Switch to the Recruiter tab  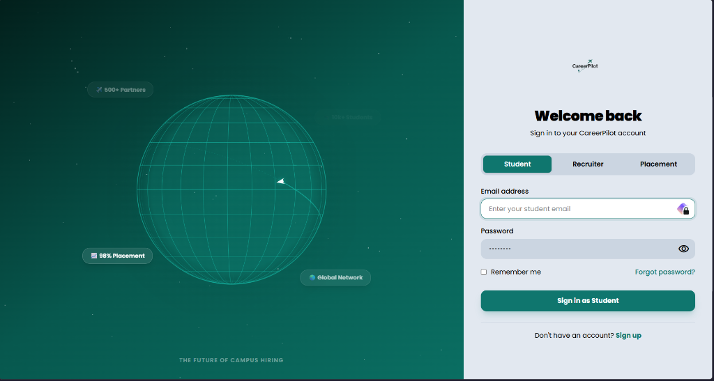click(x=588, y=164)
